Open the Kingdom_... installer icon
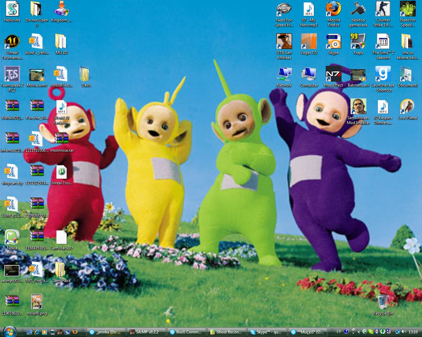 click(61, 12)
